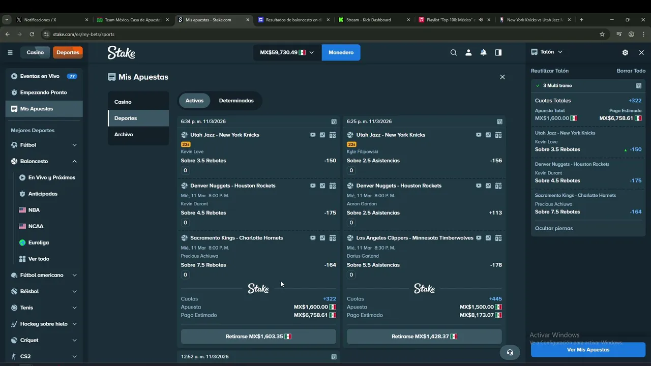Open the search icon in Stake header
The width and height of the screenshot is (651, 366).
pyautogui.click(x=454, y=52)
